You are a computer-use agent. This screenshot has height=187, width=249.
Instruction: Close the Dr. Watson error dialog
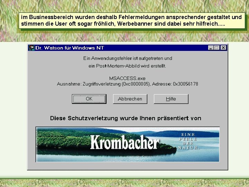coord(223,48)
